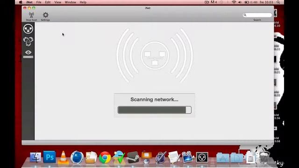Viewport: 299px width, 168px height.
Task: Open the File menu
Action: coord(39,2)
